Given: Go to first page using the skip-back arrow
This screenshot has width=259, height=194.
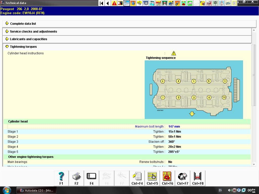Looking at the screenshot, I should tap(101, 3).
